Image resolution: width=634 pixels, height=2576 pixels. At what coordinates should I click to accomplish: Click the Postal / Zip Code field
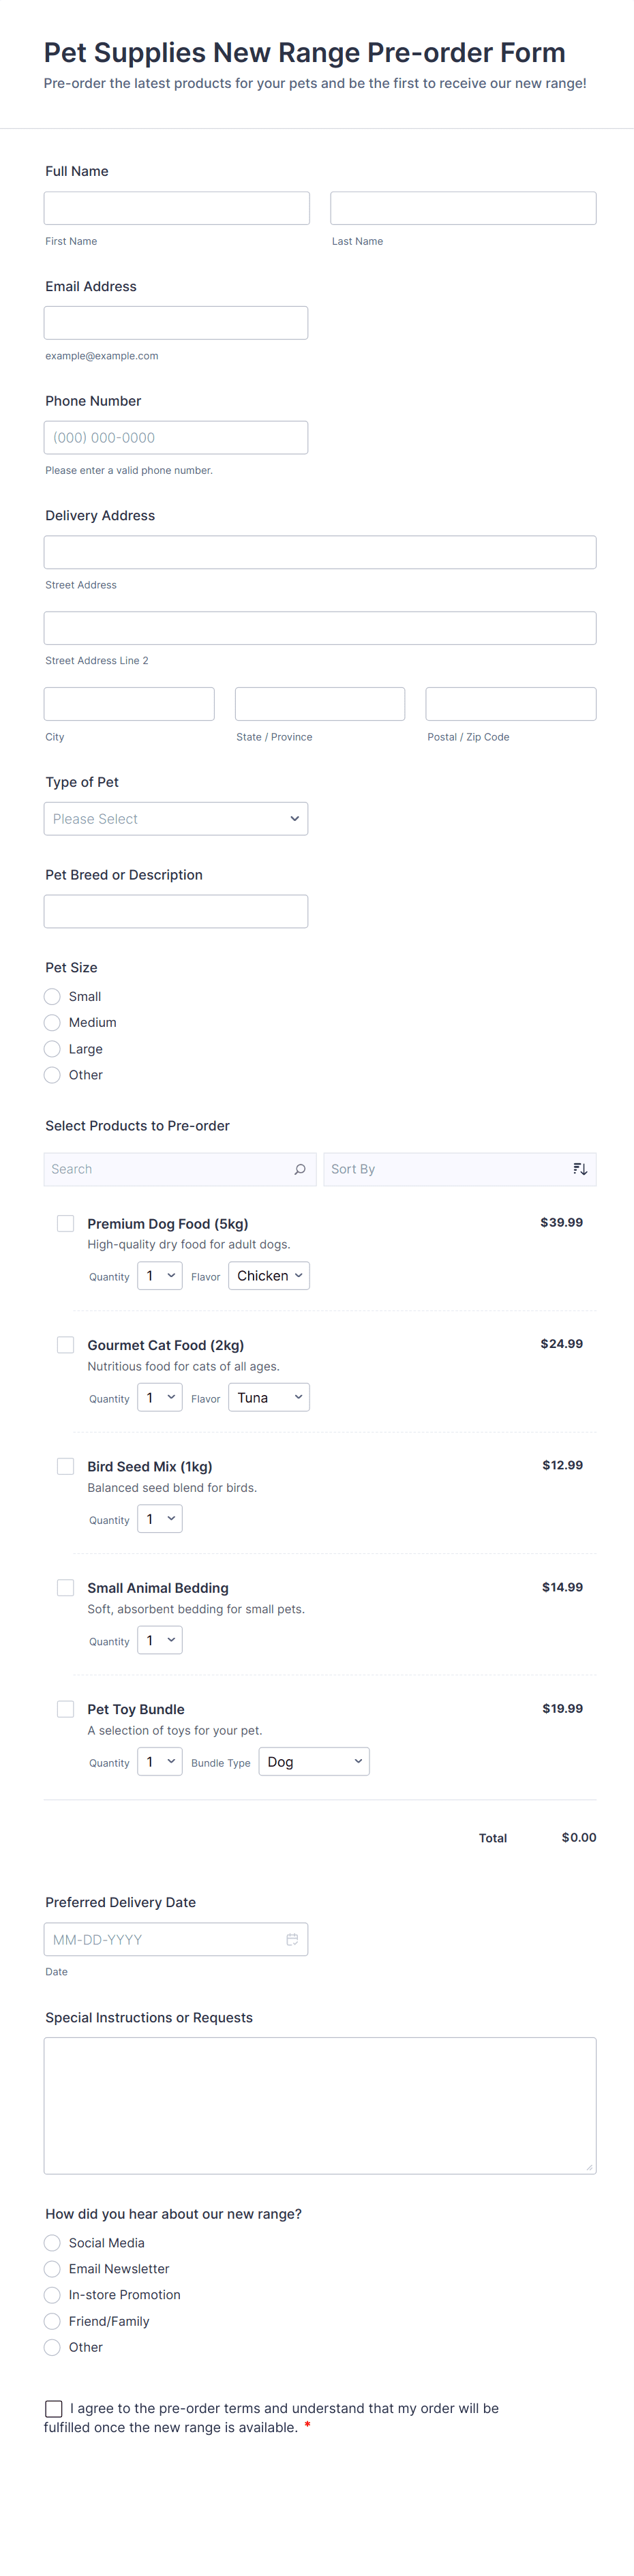click(511, 704)
